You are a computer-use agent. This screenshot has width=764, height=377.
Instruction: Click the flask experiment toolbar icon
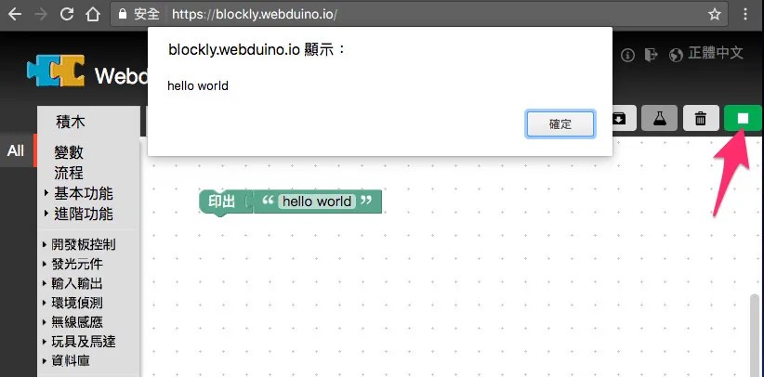(x=659, y=118)
